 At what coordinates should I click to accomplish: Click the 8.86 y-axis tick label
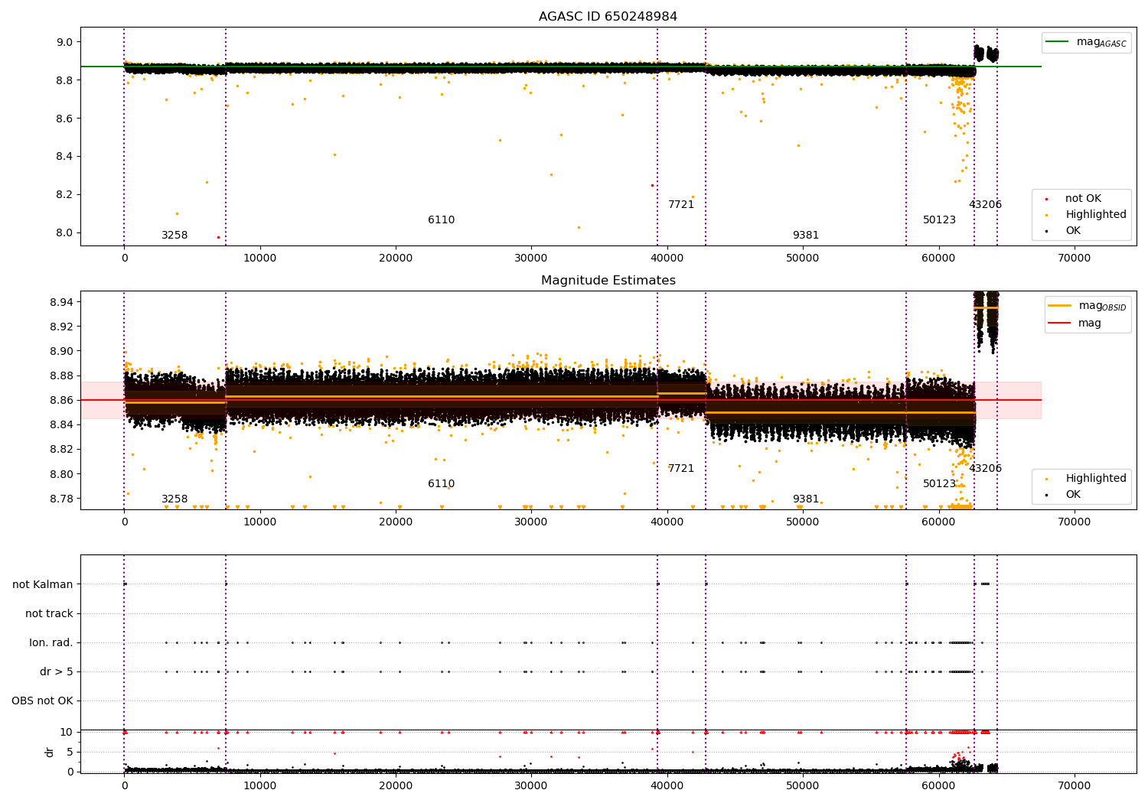61,401
